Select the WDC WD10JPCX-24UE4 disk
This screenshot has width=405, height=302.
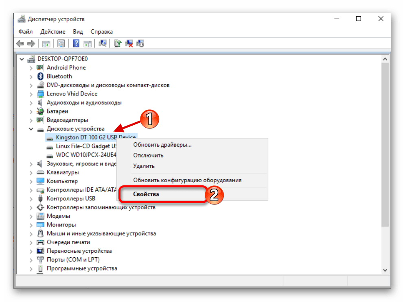(x=81, y=155)
